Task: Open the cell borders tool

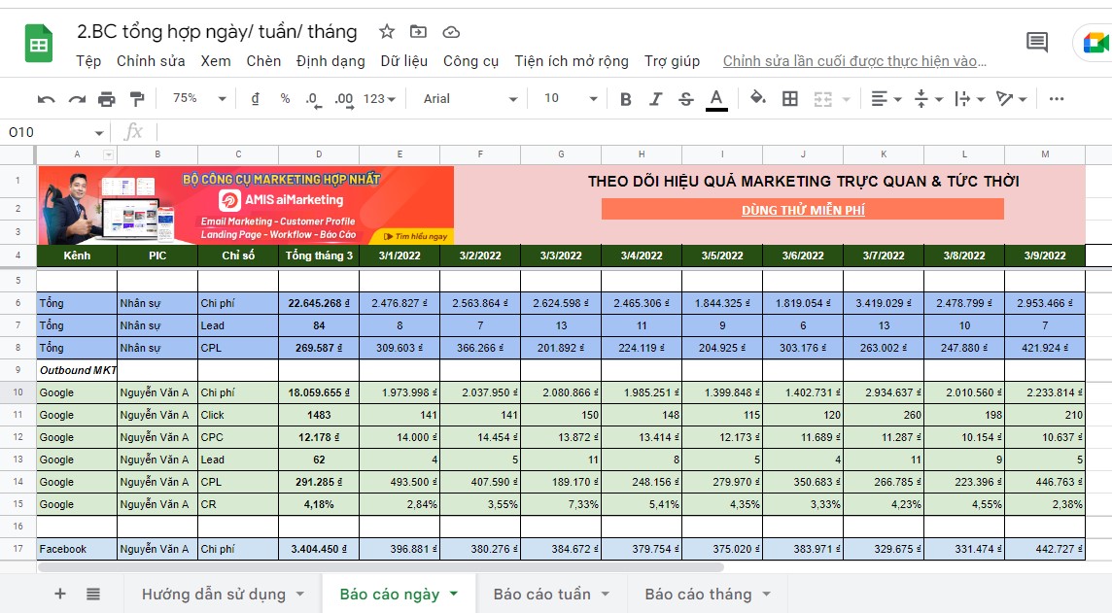Action: [790, 99]
